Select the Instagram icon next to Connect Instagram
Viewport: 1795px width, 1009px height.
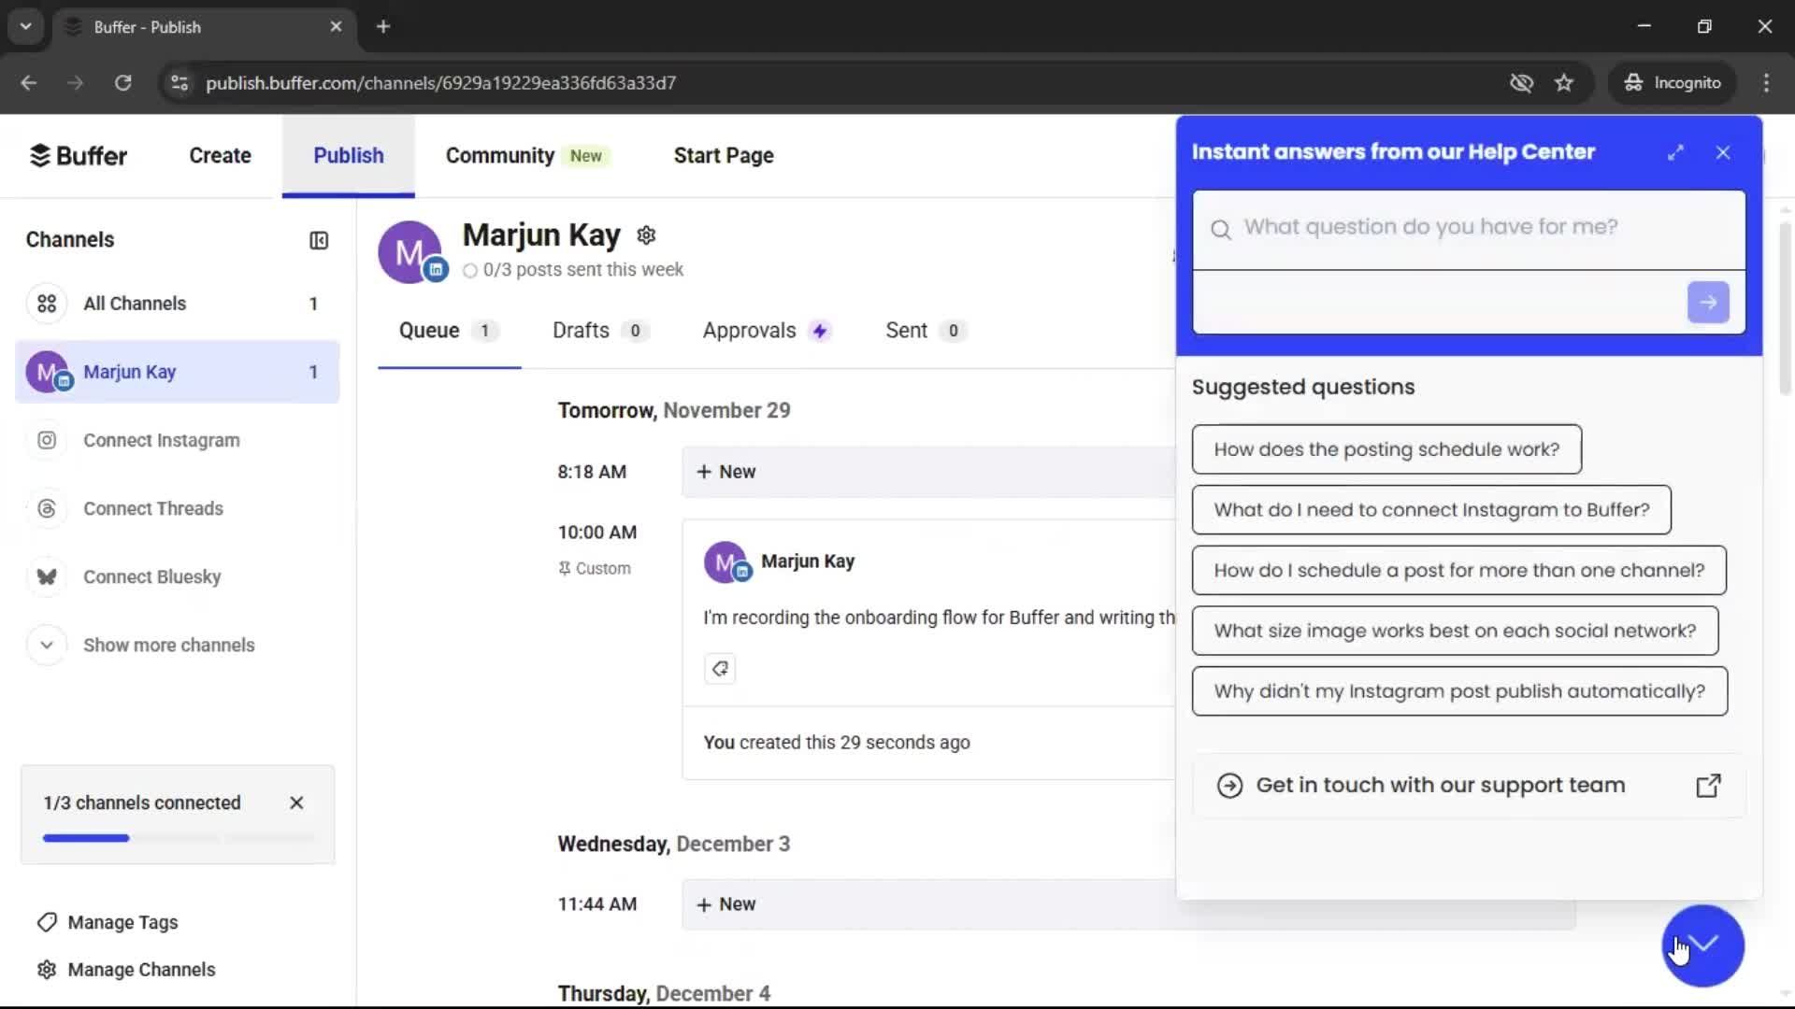tap(46, 440)
